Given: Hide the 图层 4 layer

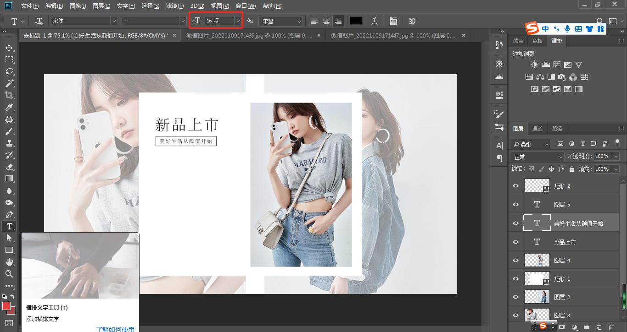Looking at the screenshot, I should (515, 260).
